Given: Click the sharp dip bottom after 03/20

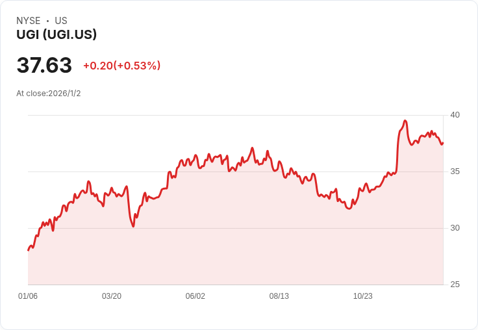Looking at the screenshot, I should 133,226.
